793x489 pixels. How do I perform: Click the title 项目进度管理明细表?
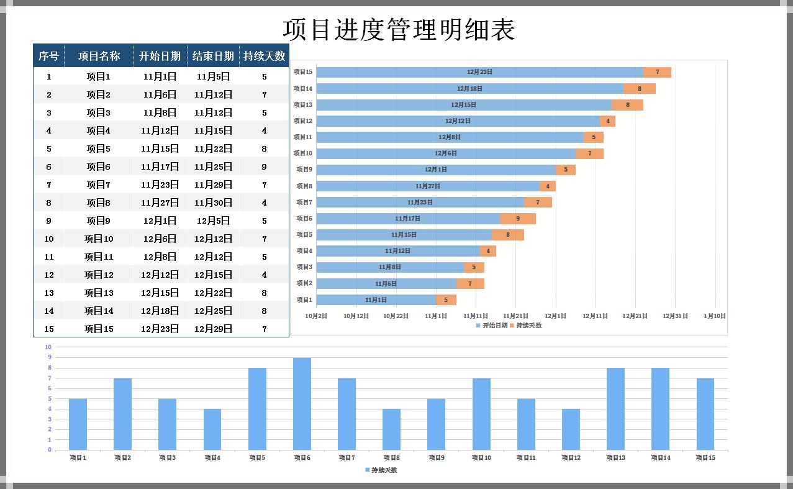[x=399, y=29]
